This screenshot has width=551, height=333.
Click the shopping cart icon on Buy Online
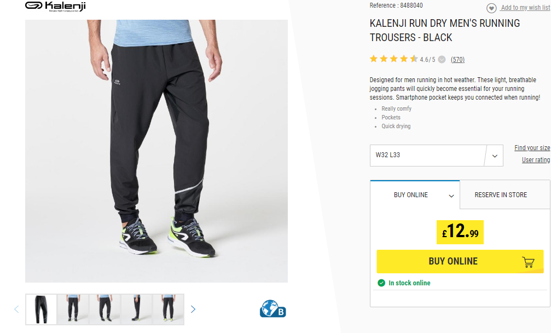coord(528,262)
